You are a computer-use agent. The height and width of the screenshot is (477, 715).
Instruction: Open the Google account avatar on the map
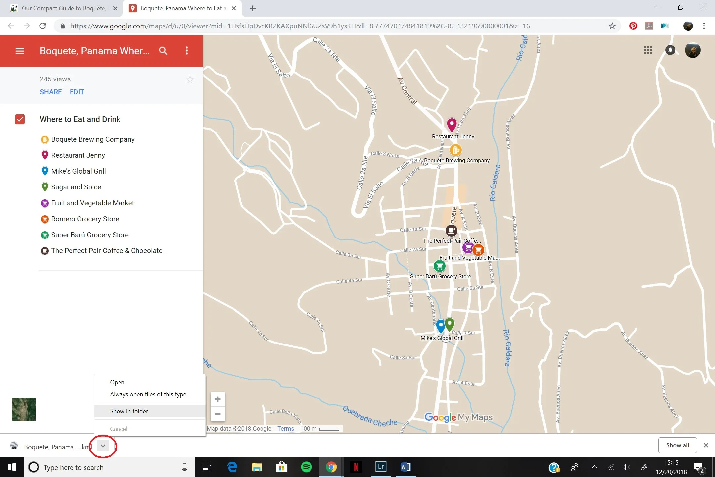[x=693, y=50]
